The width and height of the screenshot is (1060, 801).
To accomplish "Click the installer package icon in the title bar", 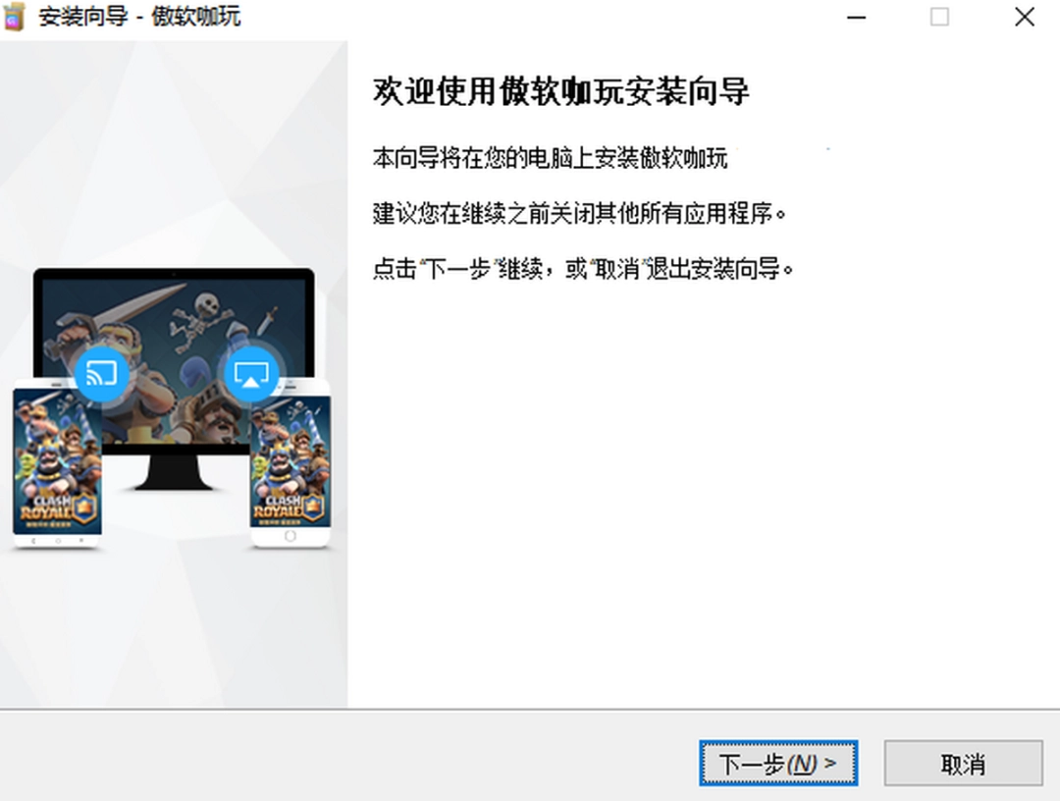I will (x=15, y=17).
